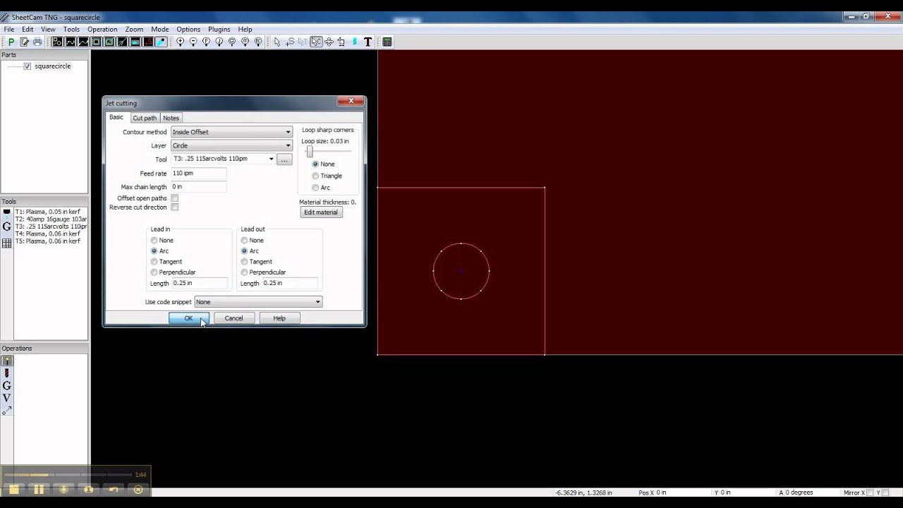This screenshot has width=903, height=508.
Task: Enable Reverse cut direction checkbox
Action: [x=174, y=207]
